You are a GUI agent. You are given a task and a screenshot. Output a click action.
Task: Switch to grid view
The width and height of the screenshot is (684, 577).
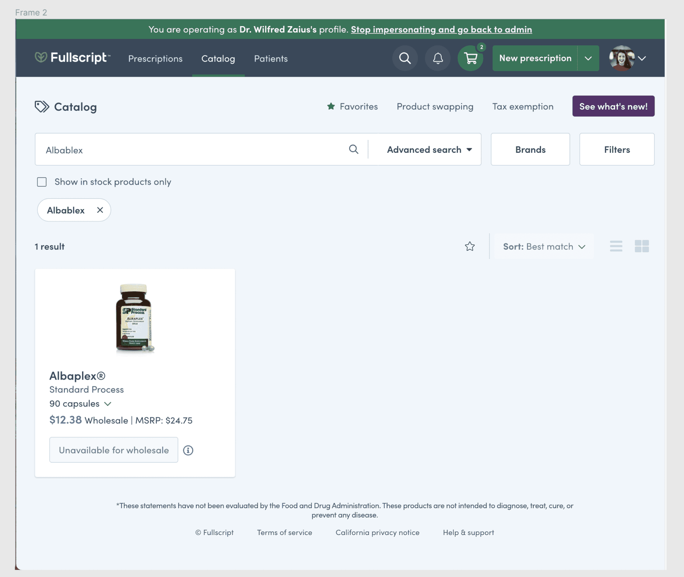[642, 247]
